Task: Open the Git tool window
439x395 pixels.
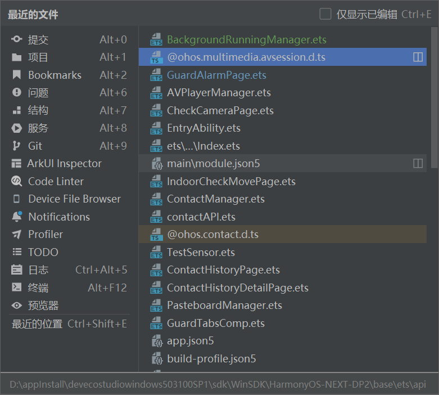Action: coord(69,146)
